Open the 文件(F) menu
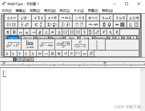This screenshot has height=111, width=145. pos(7,11)
